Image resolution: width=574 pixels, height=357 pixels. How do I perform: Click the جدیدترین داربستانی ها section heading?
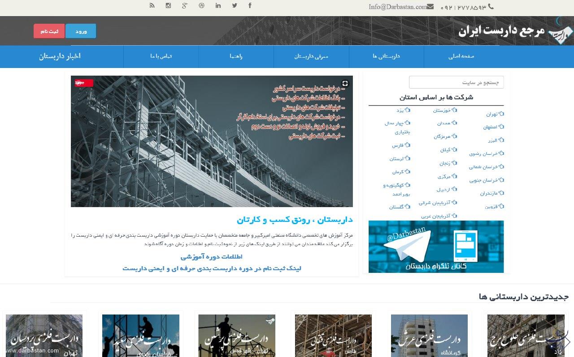(x=524, y=297)
